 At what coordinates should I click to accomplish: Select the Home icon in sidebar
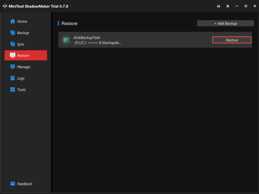[x=12, y=21]
